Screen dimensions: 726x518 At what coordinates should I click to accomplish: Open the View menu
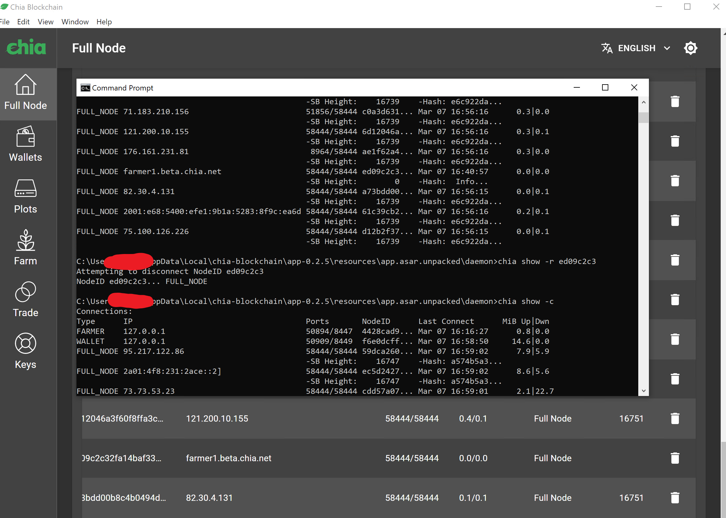click(45, 22)
